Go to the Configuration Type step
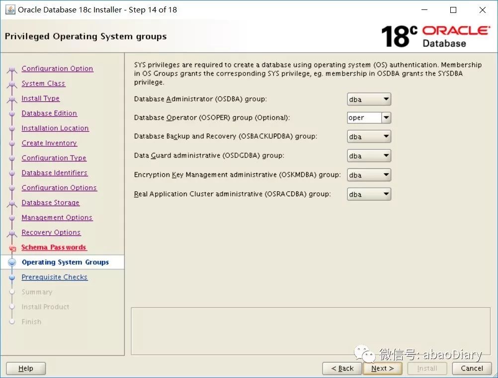This screenshot has width=498, height=378. [x=54, y=158]
